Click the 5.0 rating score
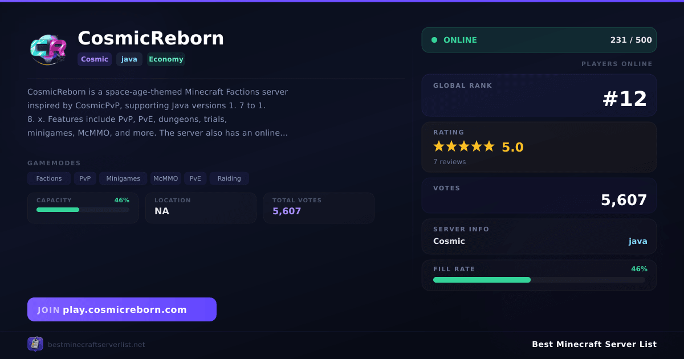Image resolution: width=684 pixels, height=359 pixels. click(x=512, y=147)
